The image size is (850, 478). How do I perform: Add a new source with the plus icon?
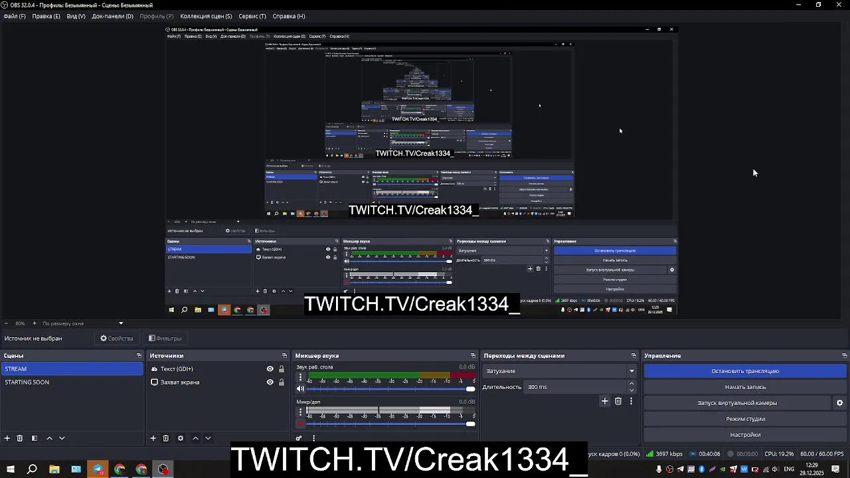pos(153,438)
